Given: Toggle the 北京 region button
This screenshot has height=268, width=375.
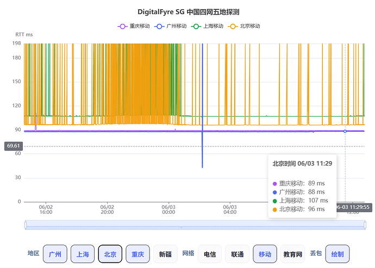Looking at the screenshot, I should [x=110, y=254].
